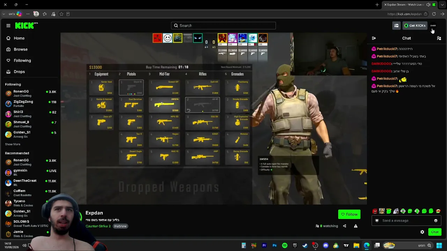Screen dimensions: 447x251
Task: Open gymskin channel in Recommended list
Action: click(x=31, y=172)
